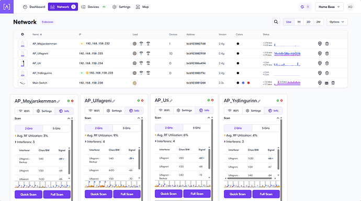Viewport: 361px width, 201px height.
Task: Click map pin icon in Main Switch row
Action: coord(320,83)
